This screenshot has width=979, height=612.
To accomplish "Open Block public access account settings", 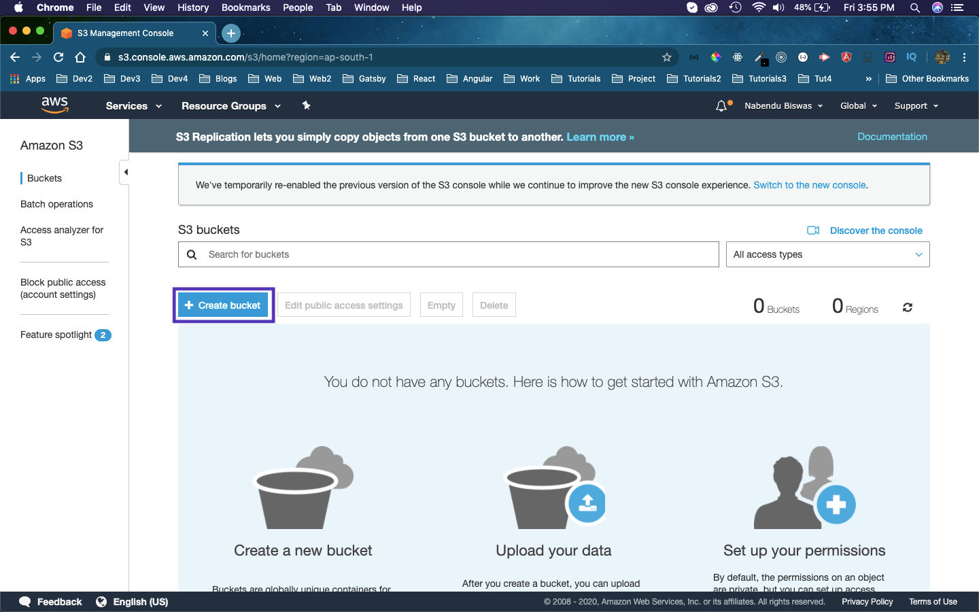I will point(63,288).
